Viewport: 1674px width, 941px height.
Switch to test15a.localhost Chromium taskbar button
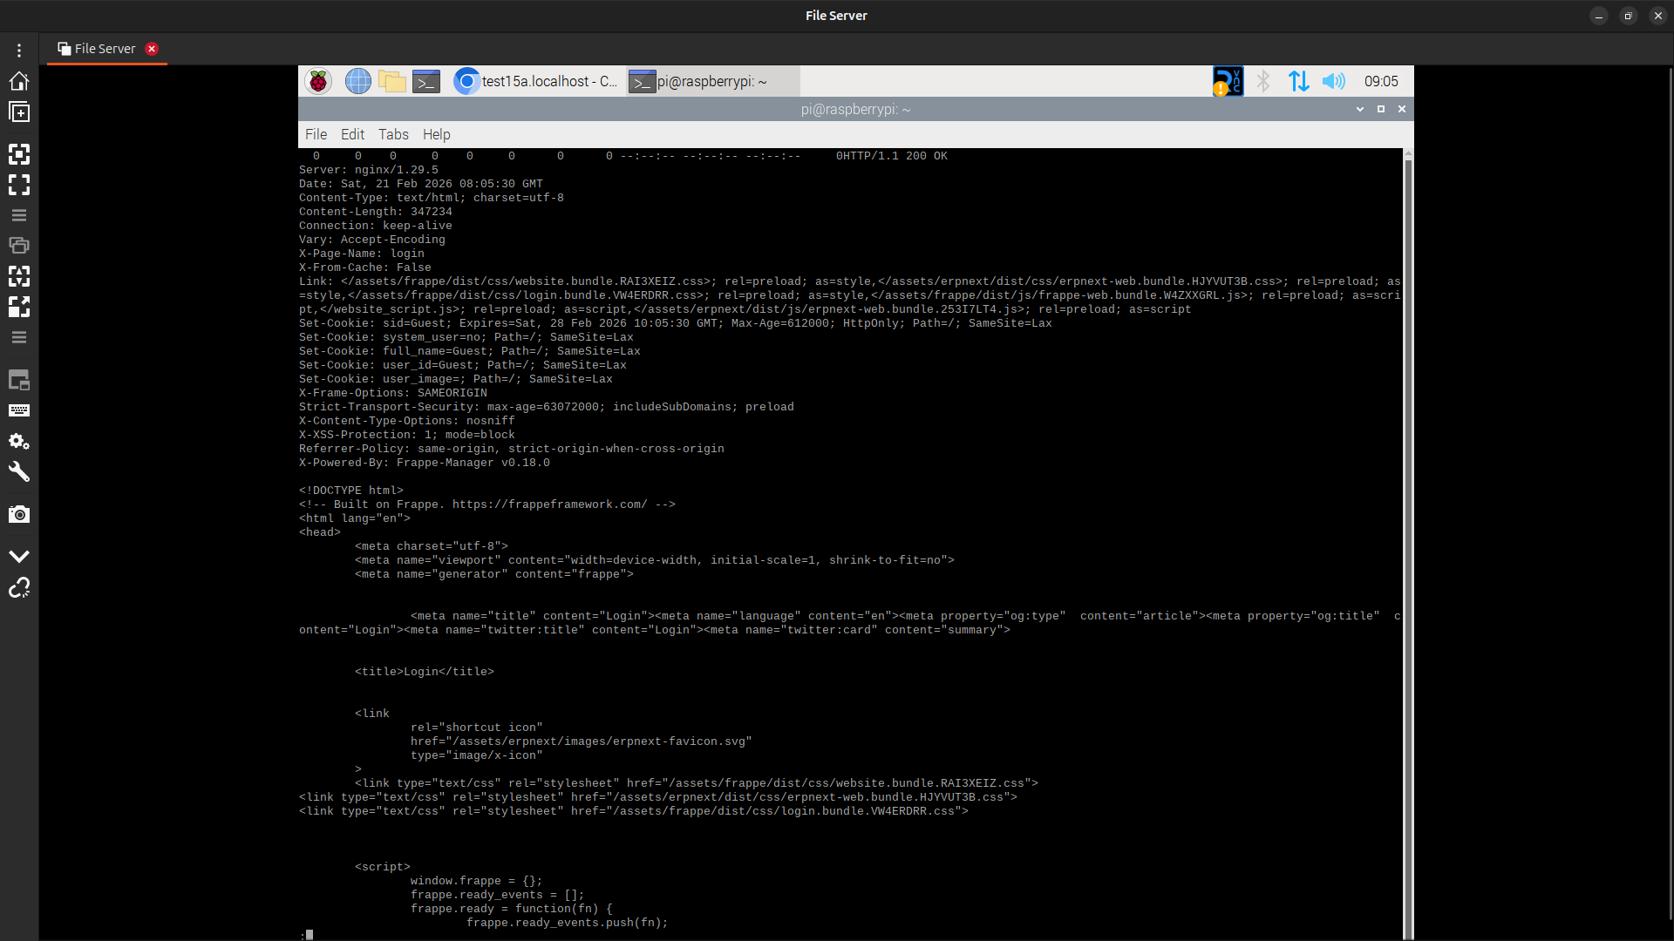tap(536, 81)
